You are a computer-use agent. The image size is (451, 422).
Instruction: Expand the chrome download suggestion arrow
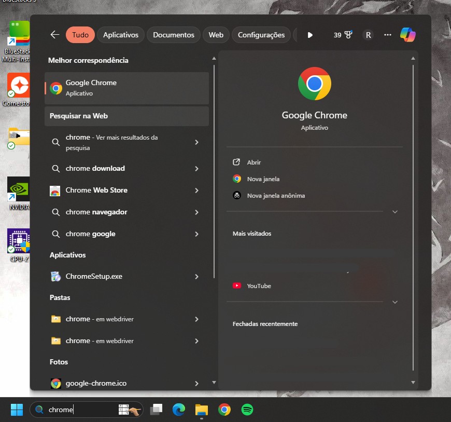pyautogui.click(x=196, y=169)
